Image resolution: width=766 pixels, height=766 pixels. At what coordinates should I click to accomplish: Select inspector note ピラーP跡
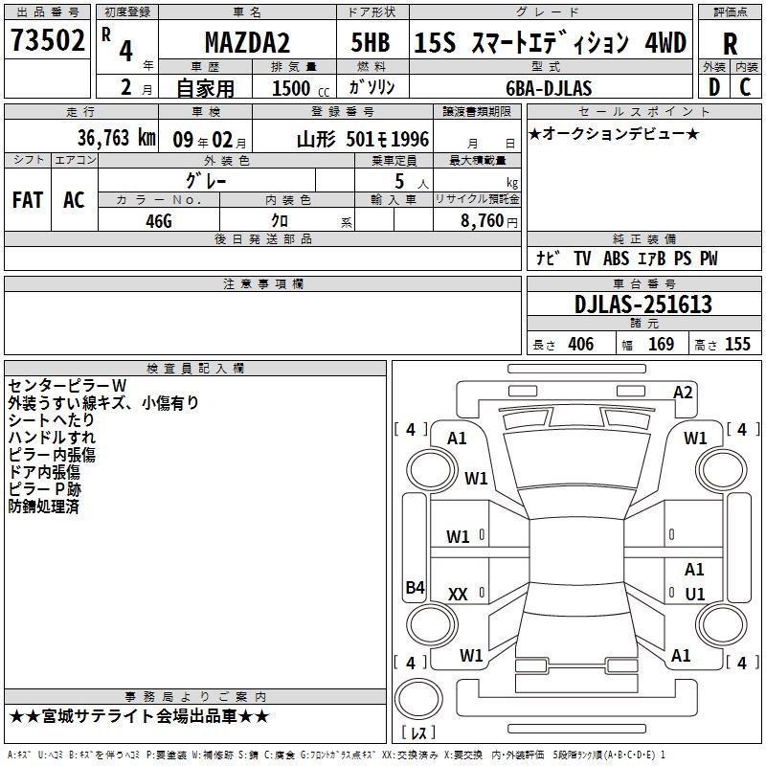point(45,489)
